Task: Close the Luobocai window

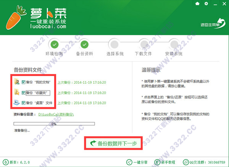Action: pyautogui.click(x=224, y=4)
